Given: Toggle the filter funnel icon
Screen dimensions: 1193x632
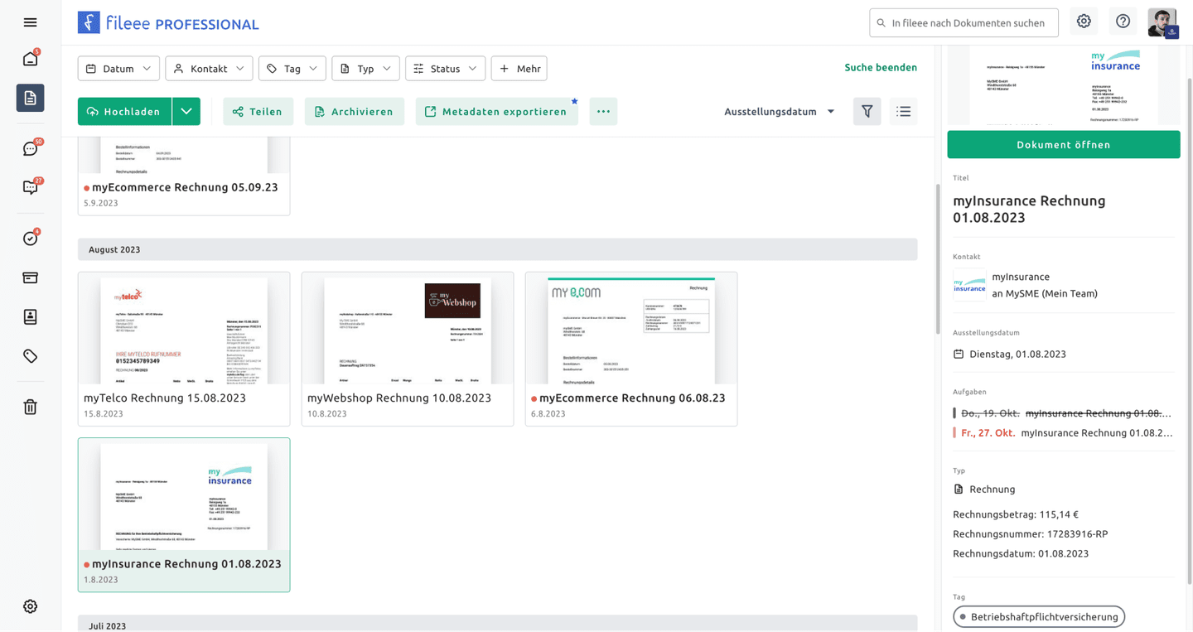Looking at the screenshot, I should click(x=867, y=112).
